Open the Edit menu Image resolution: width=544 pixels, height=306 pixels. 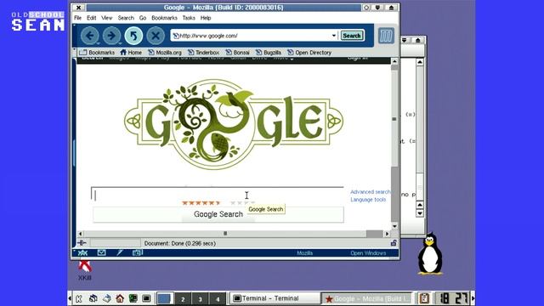[x=91, y=18]
